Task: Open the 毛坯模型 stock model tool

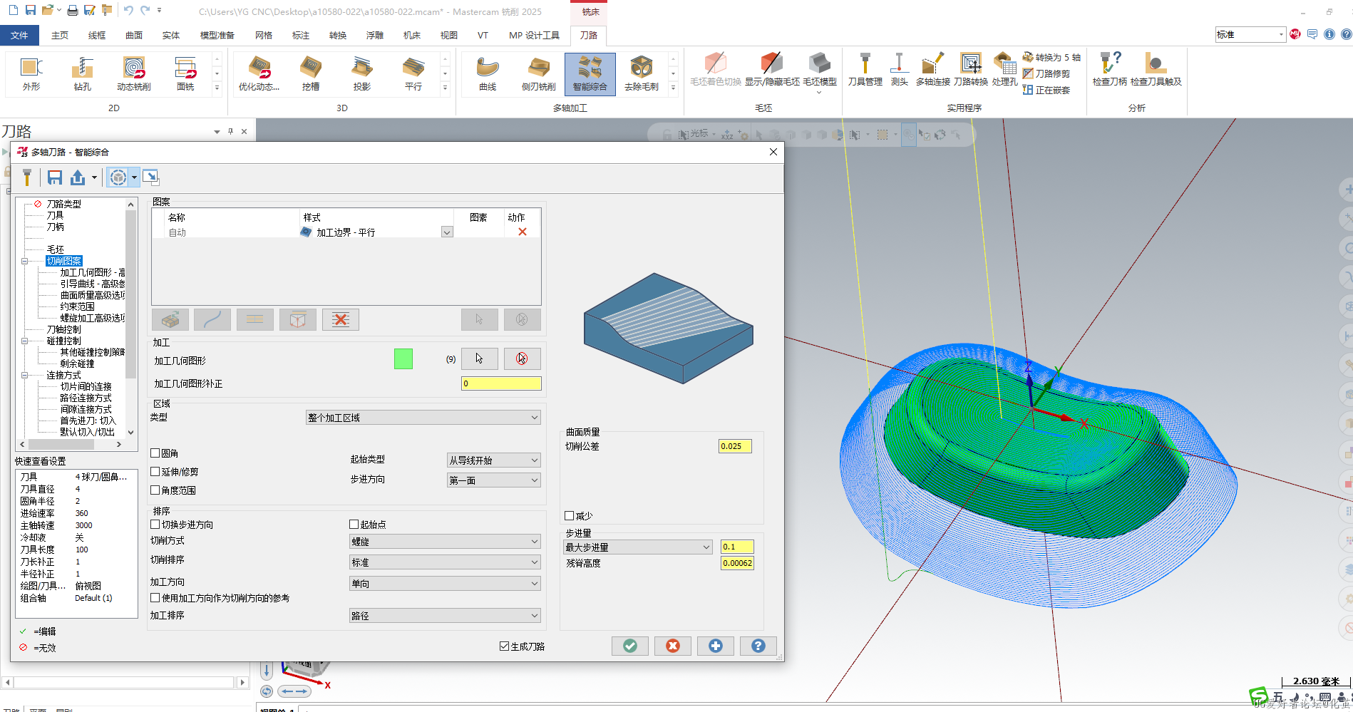Action: (x=820, y=69)
